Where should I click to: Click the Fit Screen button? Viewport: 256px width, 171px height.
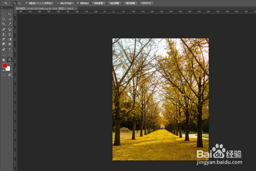[x=115, y=3]
